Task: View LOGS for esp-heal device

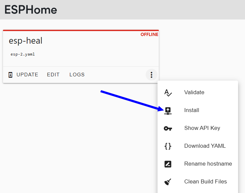Action: point(77,75)
